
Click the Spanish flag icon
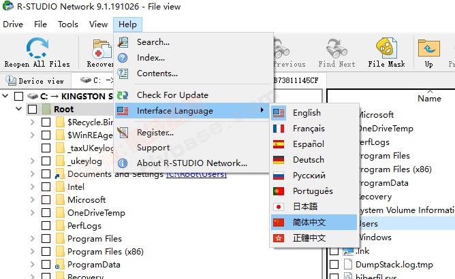(279, 144)
